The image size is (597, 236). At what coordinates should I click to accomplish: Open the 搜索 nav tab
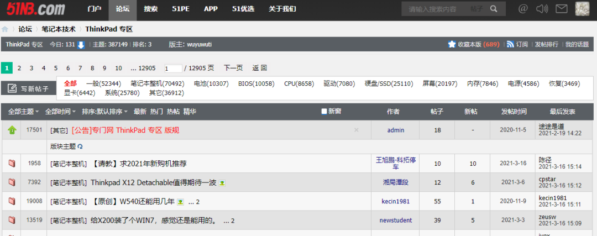(151, 9)
